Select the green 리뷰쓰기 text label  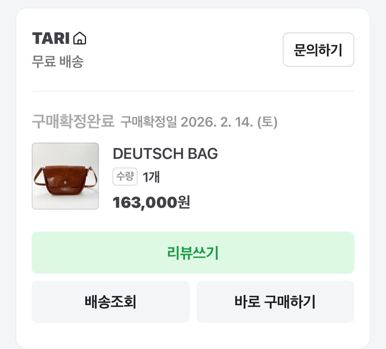coord(193,252)
